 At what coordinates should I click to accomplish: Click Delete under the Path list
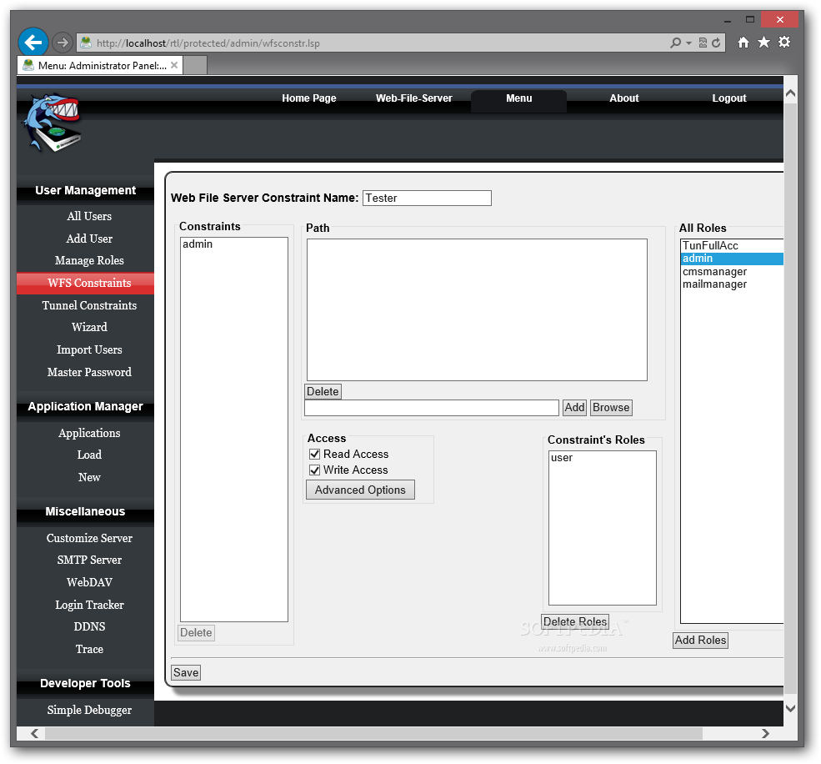click(323, 391)
